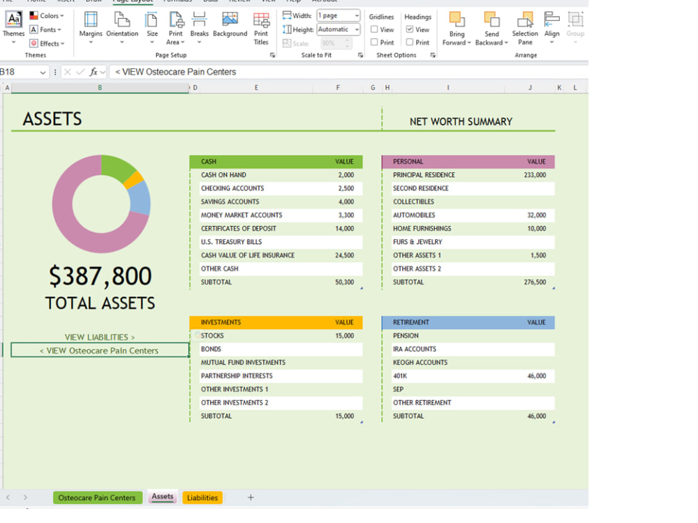Click VIEW Osteocare Pain Centers link
The width and height of the screenshot is (698, 523).
(x=99, y=351)
